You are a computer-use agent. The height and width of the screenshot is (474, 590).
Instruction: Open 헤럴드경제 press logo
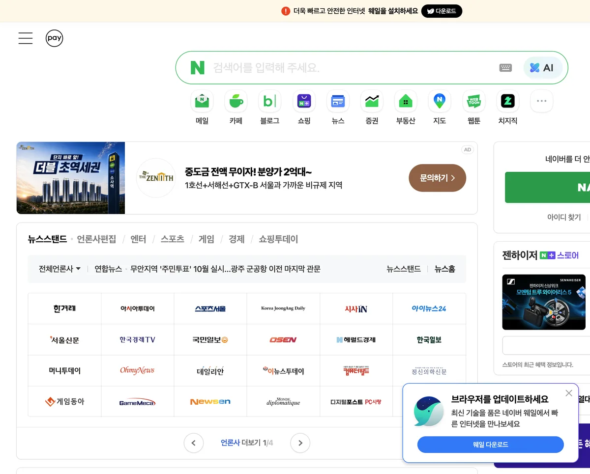pyautogui.click(x=356, y=340)
